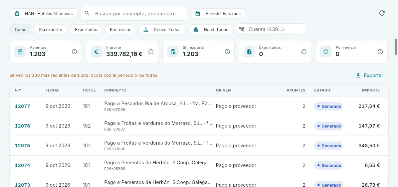Click the total amount 339.782,16 €
Viewport: 398px width, 187px height.
(124, 54)
